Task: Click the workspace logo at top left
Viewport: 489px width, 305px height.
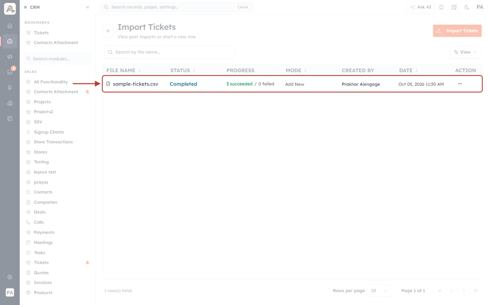Action: [10, 9]
